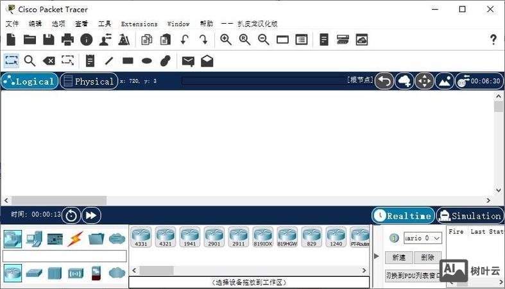Select the freeform draw tool
Screen dimensions: 505x289
[x=166, y=61]
